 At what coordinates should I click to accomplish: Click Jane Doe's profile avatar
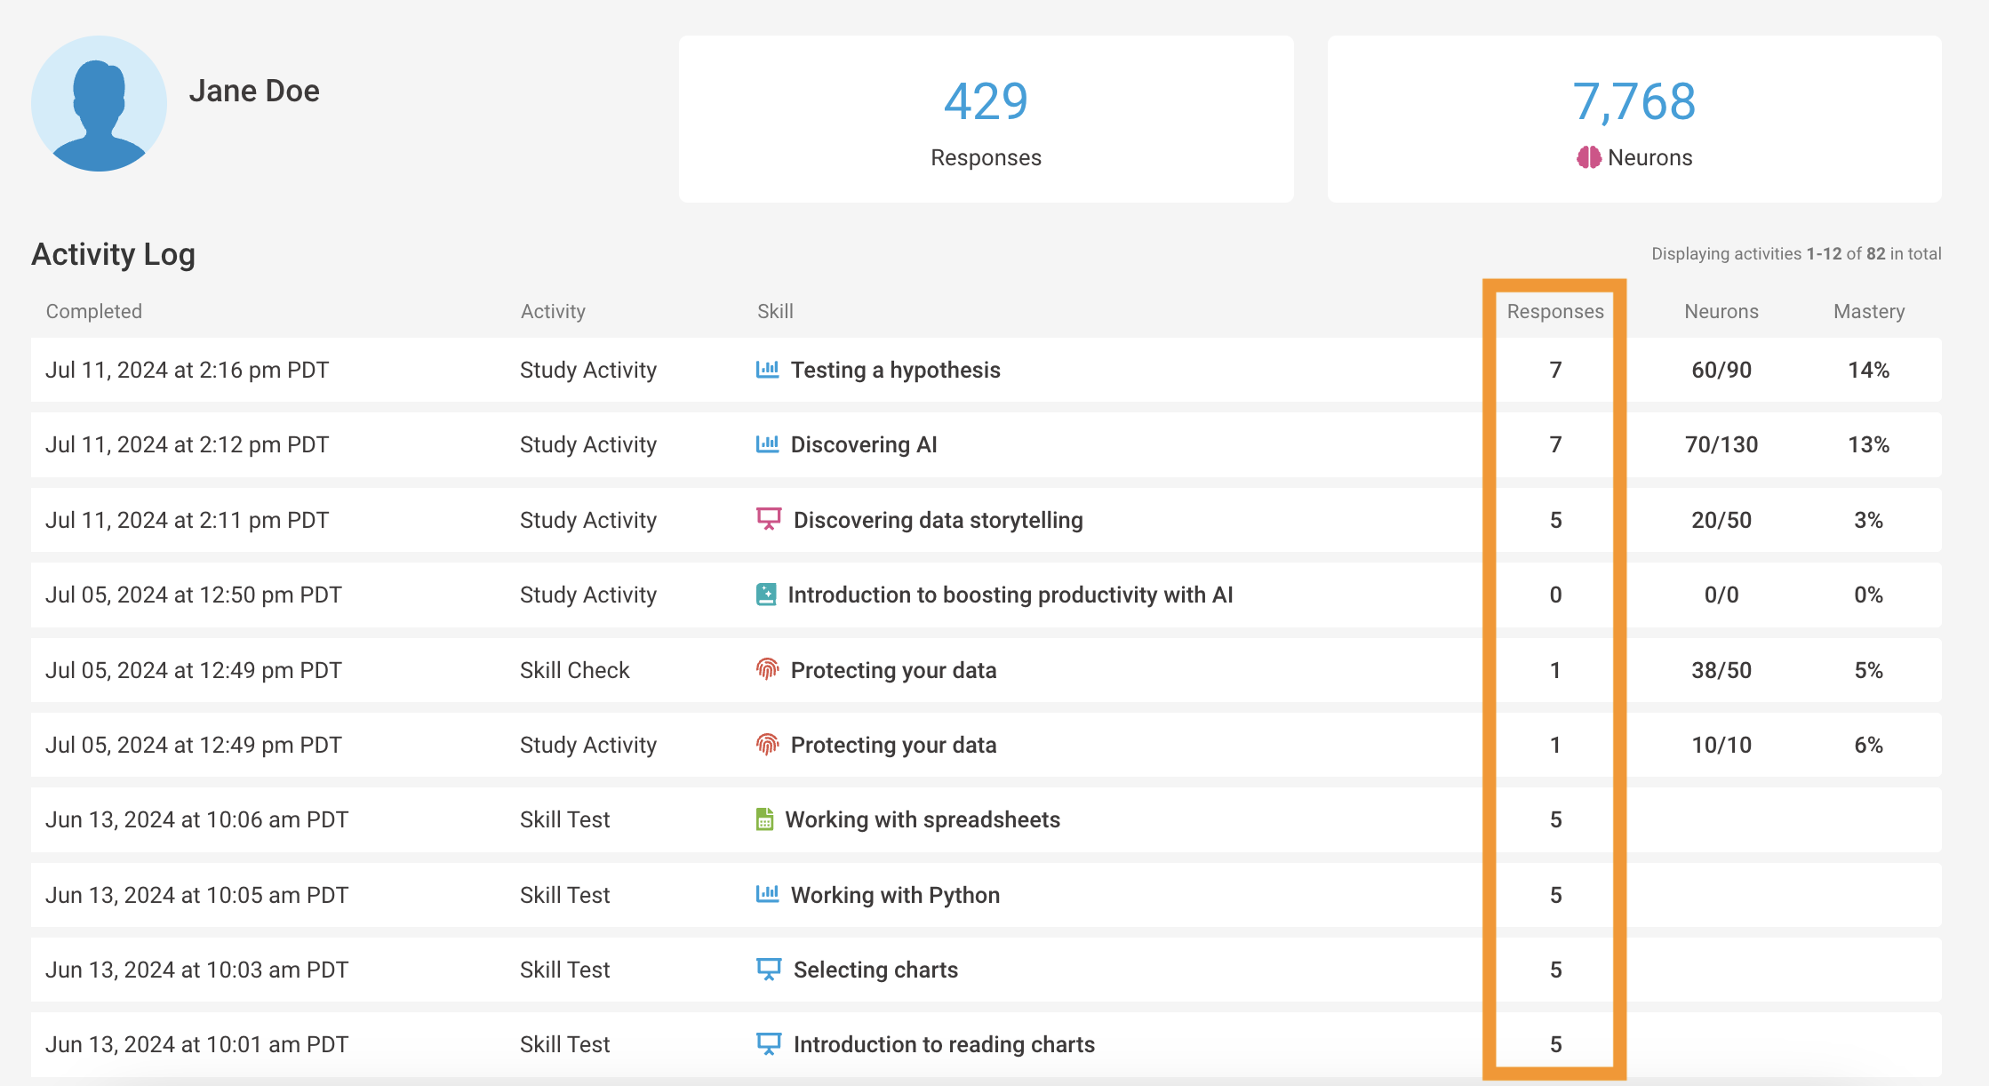99,104
